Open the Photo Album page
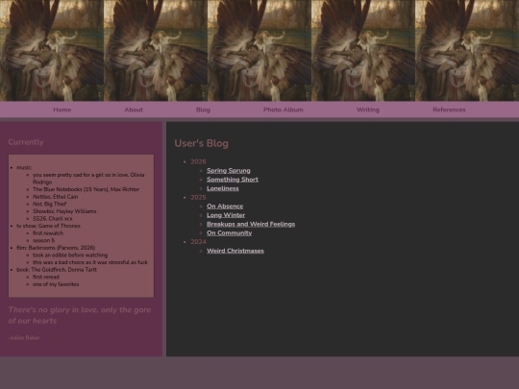Viewport: 519px width, 389px height. point(283,109)
